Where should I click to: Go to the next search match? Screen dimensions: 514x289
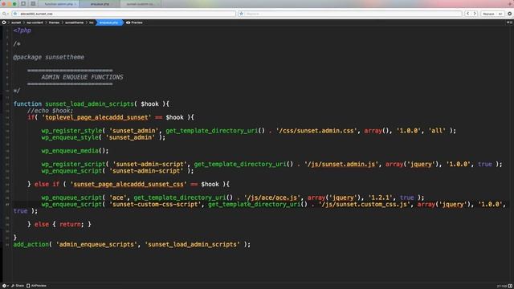click(x=475, y=14)
